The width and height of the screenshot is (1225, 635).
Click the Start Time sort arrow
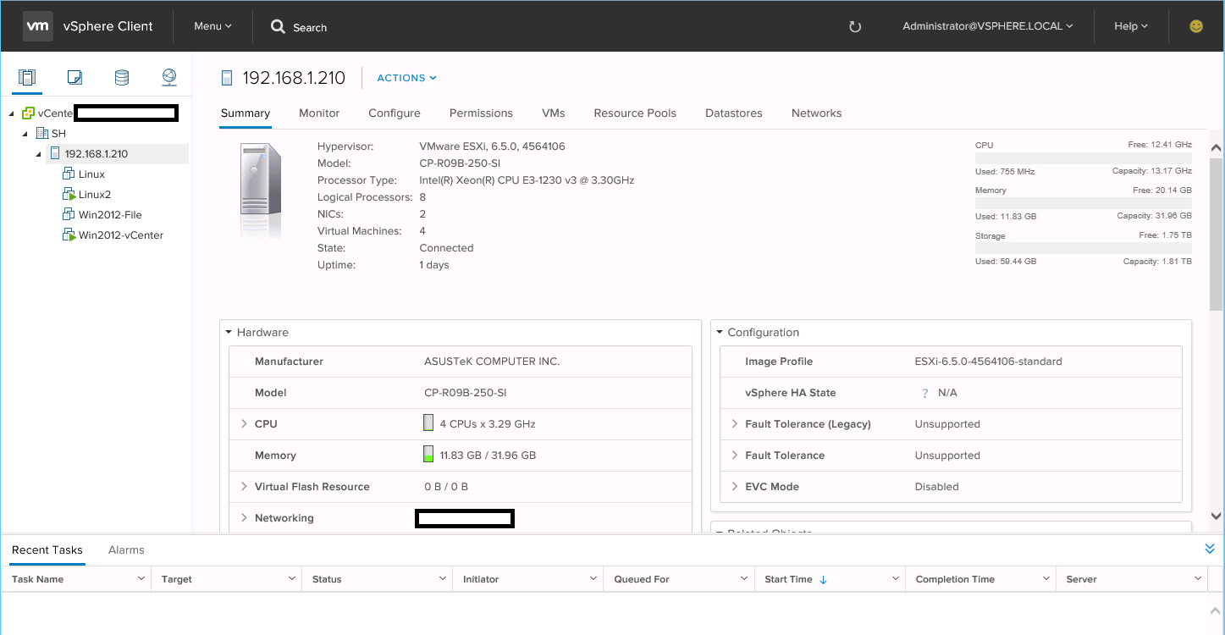(x=824, y=580)
